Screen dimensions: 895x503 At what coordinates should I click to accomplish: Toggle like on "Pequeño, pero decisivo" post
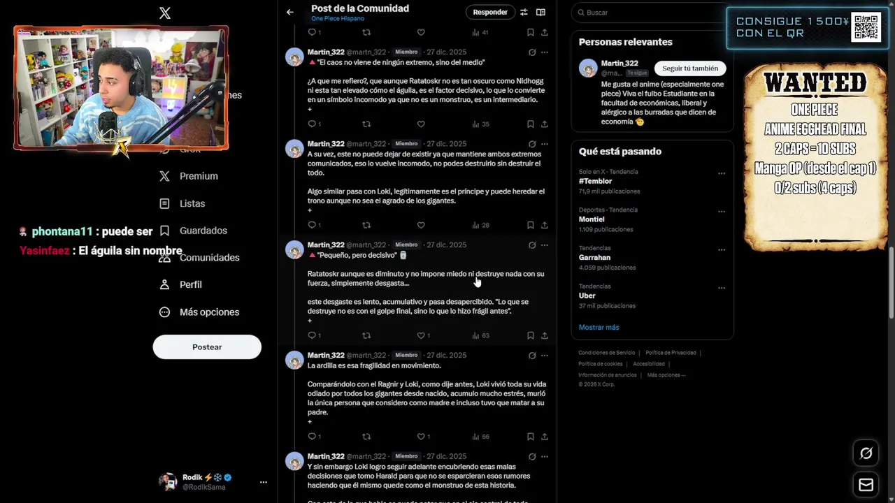pyautogui.click(x=421, y=335)
